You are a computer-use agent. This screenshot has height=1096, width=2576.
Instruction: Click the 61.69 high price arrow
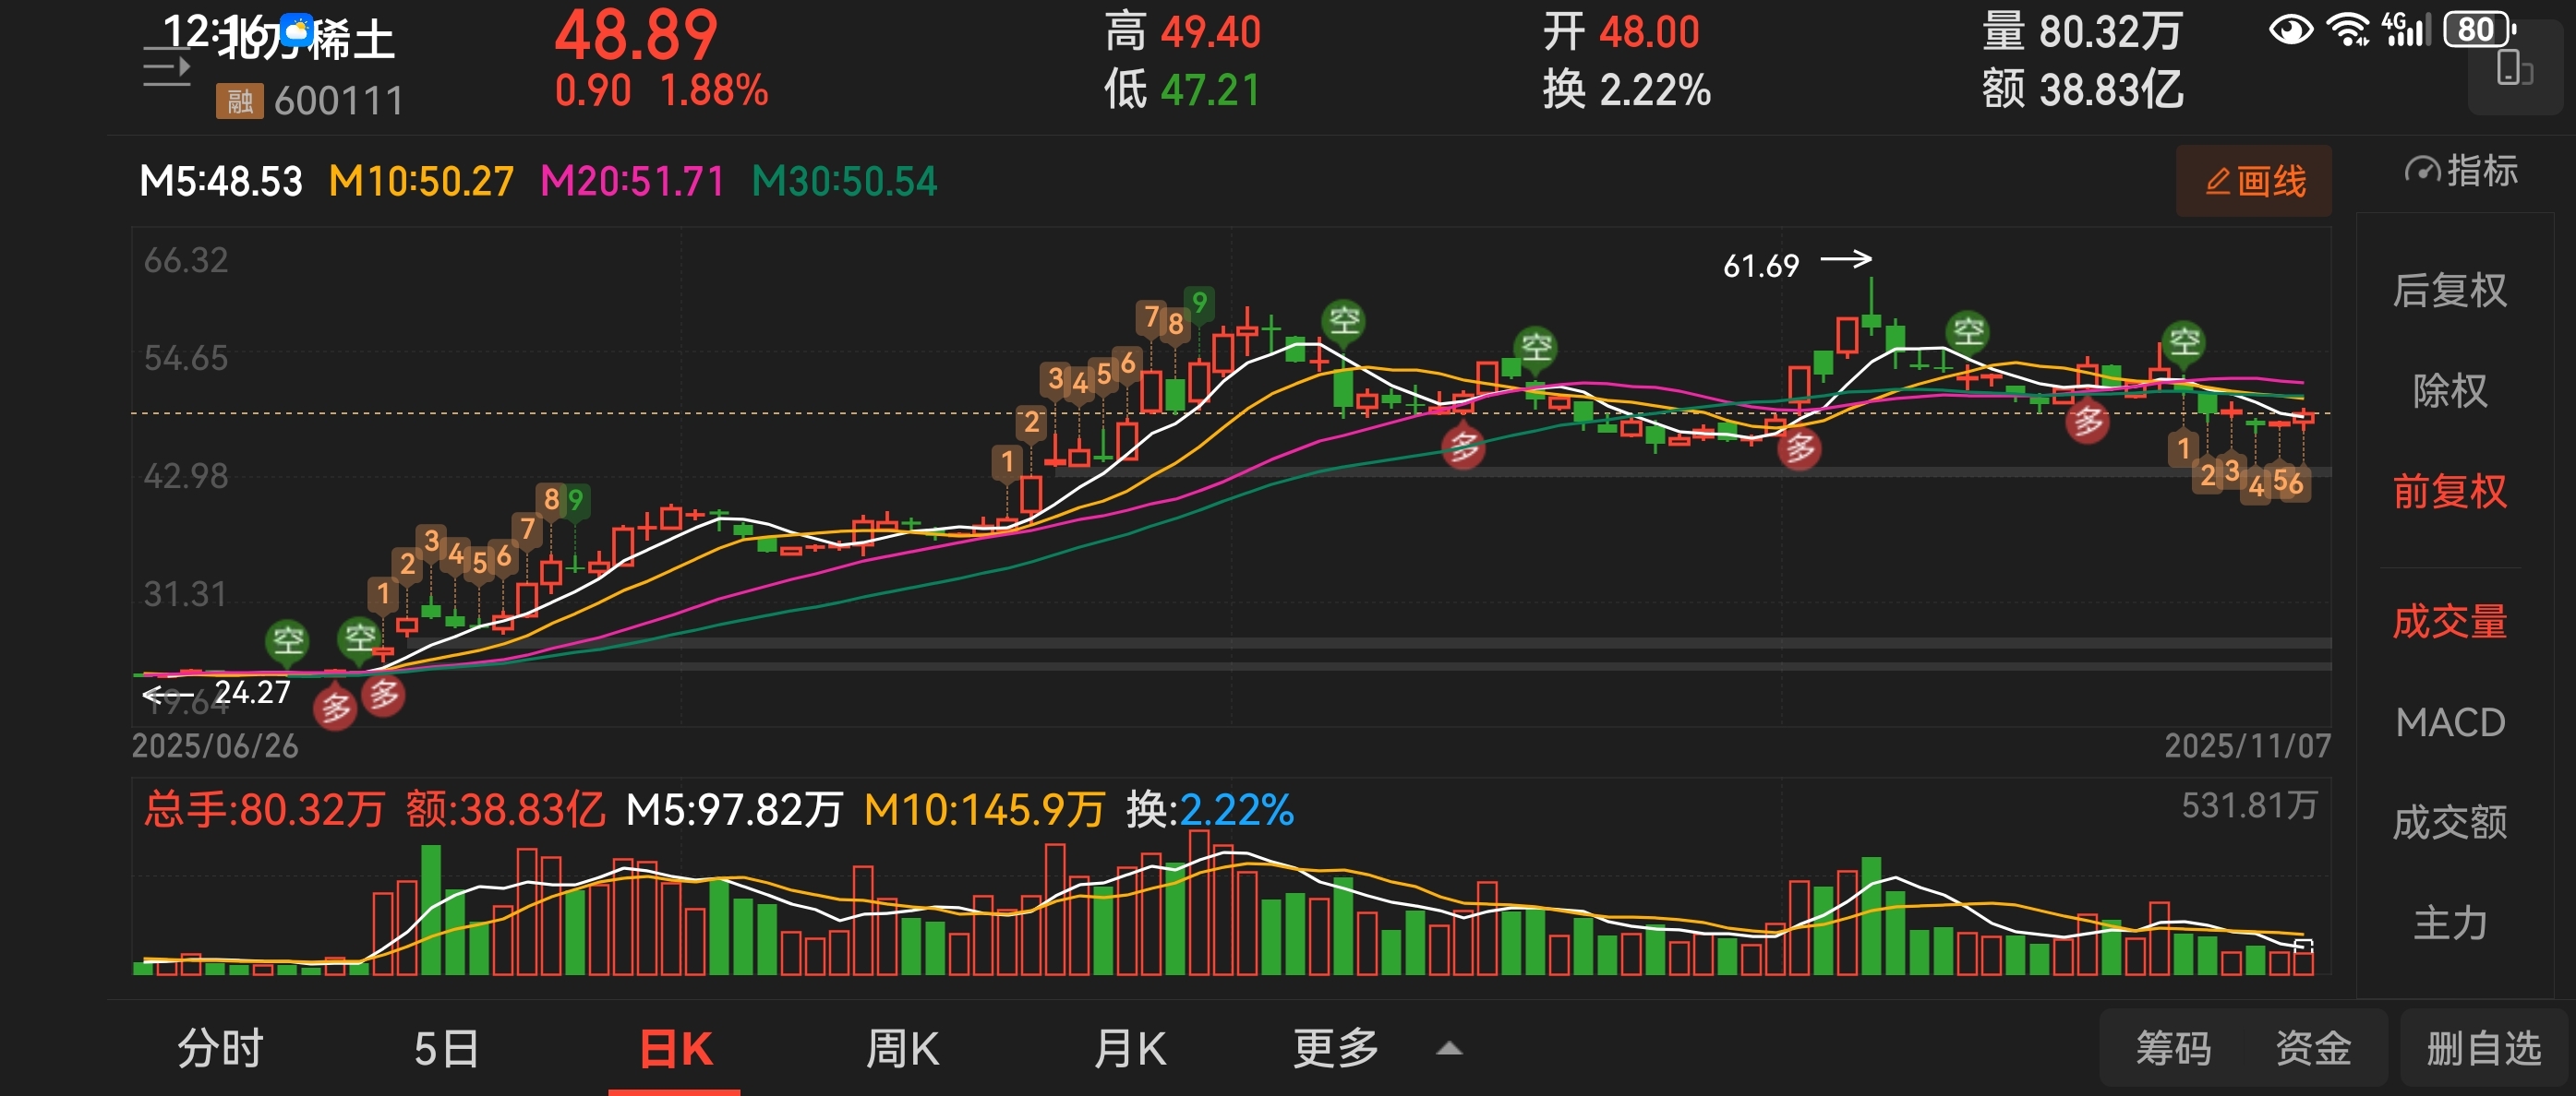click(1845, 260)
